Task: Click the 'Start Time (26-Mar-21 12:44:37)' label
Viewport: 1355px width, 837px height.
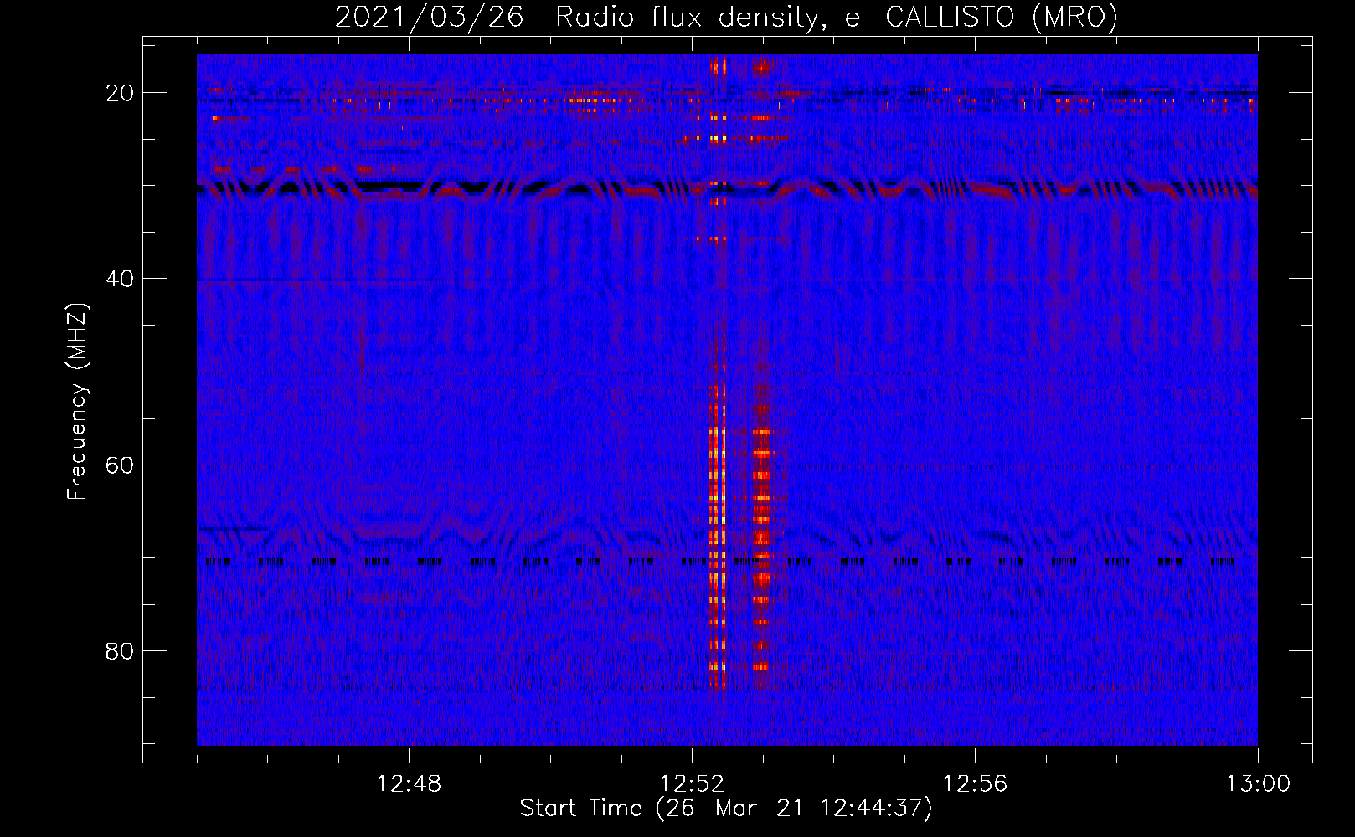Action: tap(726, 809)
